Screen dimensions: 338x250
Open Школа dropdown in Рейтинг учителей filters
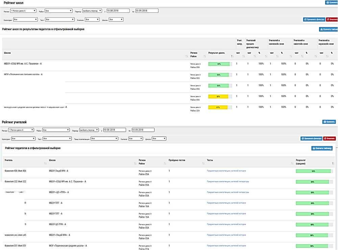159,139
